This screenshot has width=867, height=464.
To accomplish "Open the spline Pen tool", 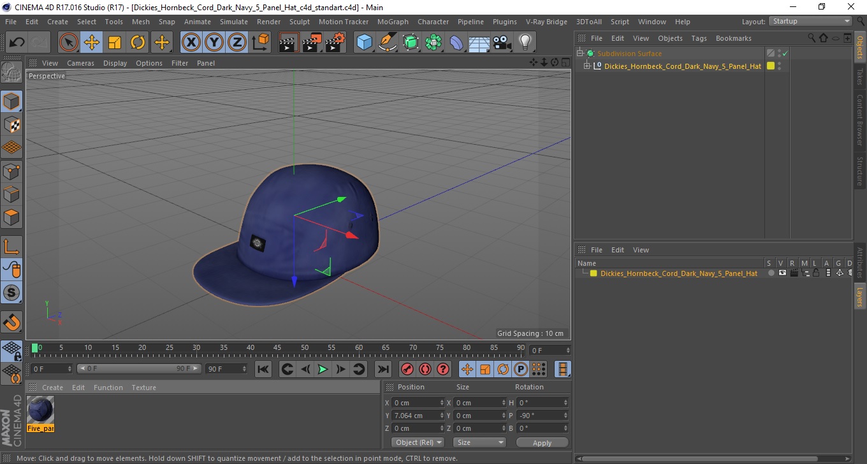I will [x=388, y=43].
